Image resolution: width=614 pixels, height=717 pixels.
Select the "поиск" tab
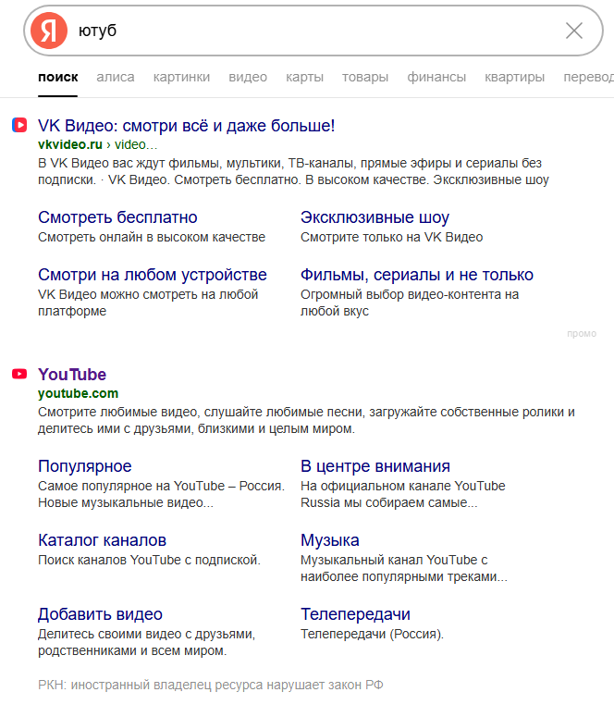(58, 77)
